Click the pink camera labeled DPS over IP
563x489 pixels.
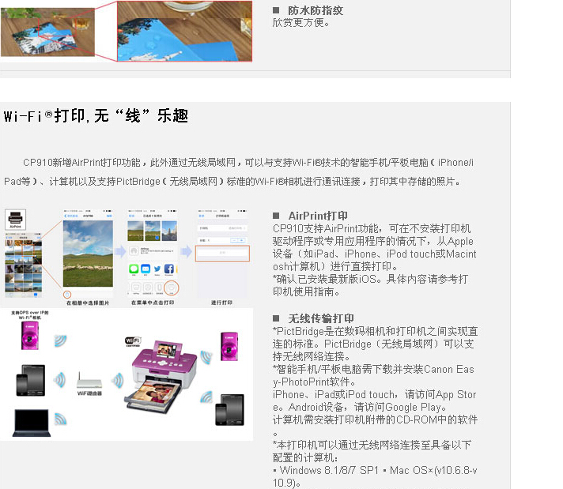tap(30, 336)
